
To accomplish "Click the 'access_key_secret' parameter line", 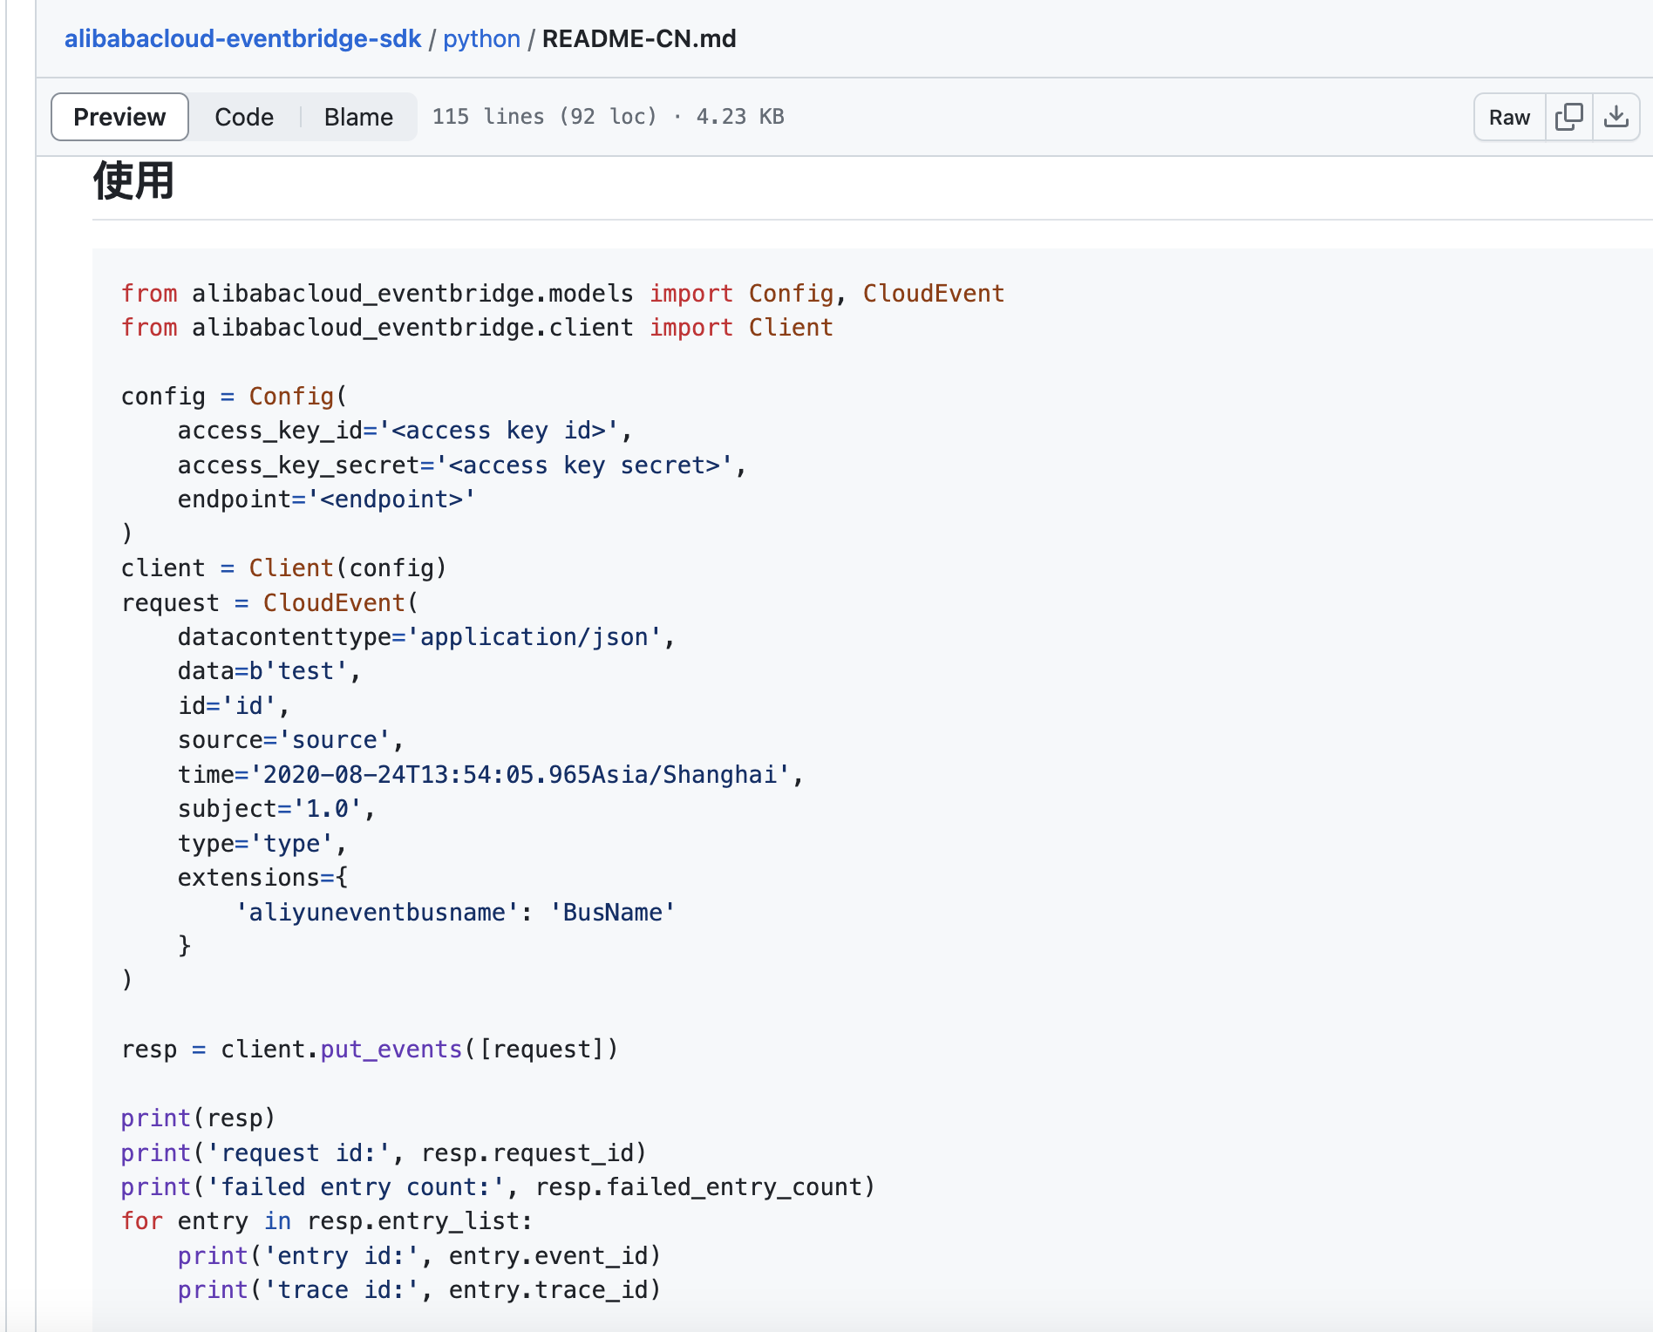I will point(462,466).
